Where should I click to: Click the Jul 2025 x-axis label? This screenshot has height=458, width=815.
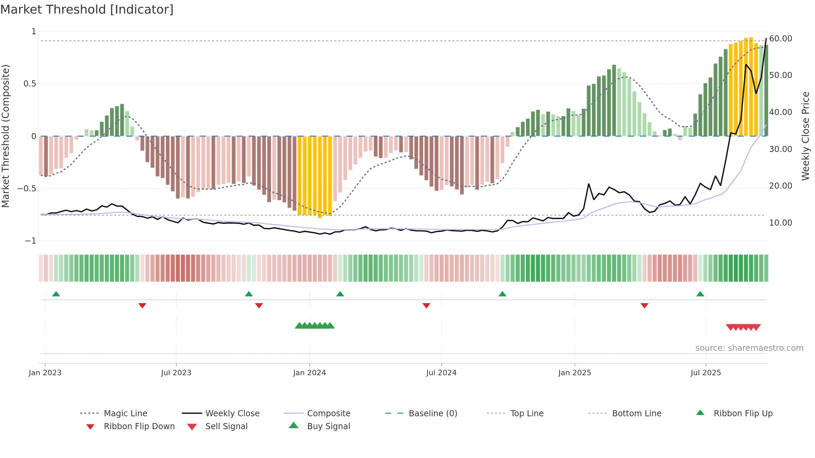[x=706, y=373]
